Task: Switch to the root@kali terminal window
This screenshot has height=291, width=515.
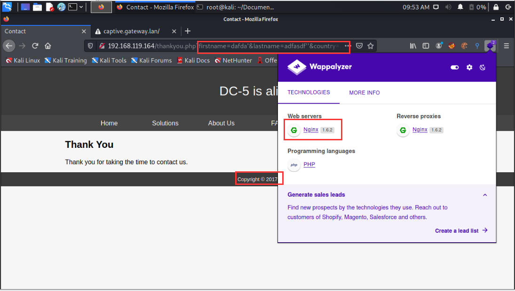Action: tap(236, 7)
